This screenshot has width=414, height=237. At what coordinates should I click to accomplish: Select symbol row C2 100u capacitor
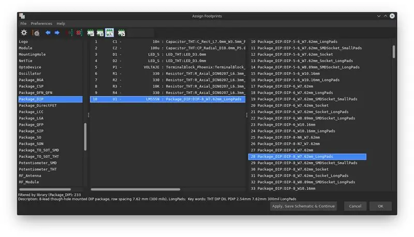click(168, 48)
